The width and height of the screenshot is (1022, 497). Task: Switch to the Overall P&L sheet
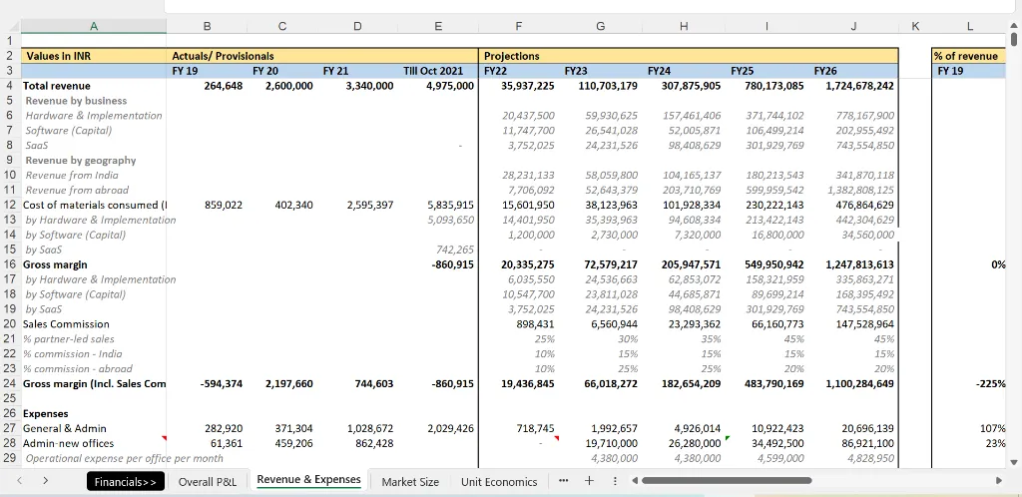207,482
